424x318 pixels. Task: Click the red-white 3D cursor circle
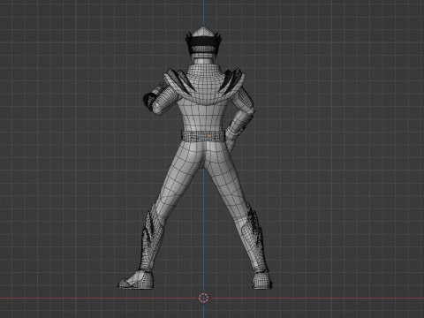[203, 298]
